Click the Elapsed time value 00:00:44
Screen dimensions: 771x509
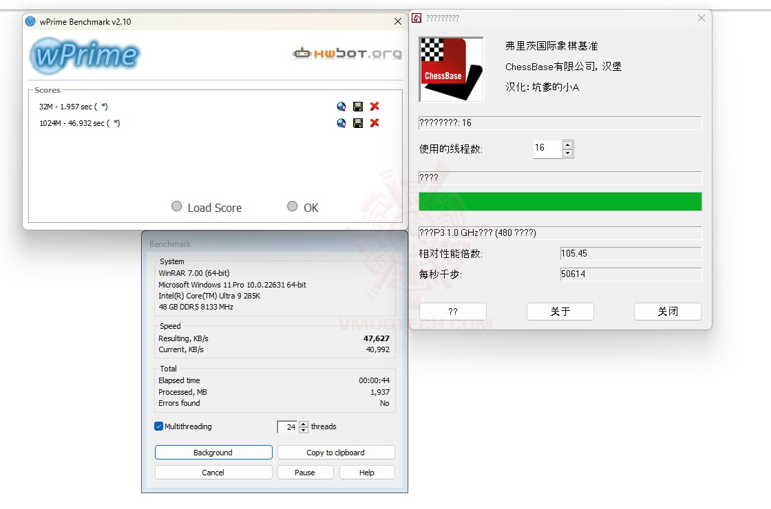(x=374, y=381)
